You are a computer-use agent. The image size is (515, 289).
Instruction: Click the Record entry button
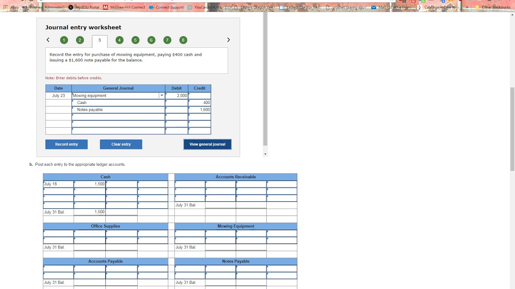(66, 144)
